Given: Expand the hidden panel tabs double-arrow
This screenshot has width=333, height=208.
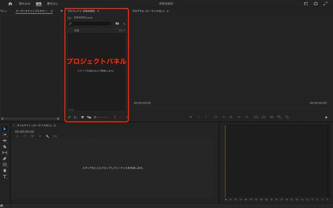Looking at the screenshot, I should coord(61,11).
